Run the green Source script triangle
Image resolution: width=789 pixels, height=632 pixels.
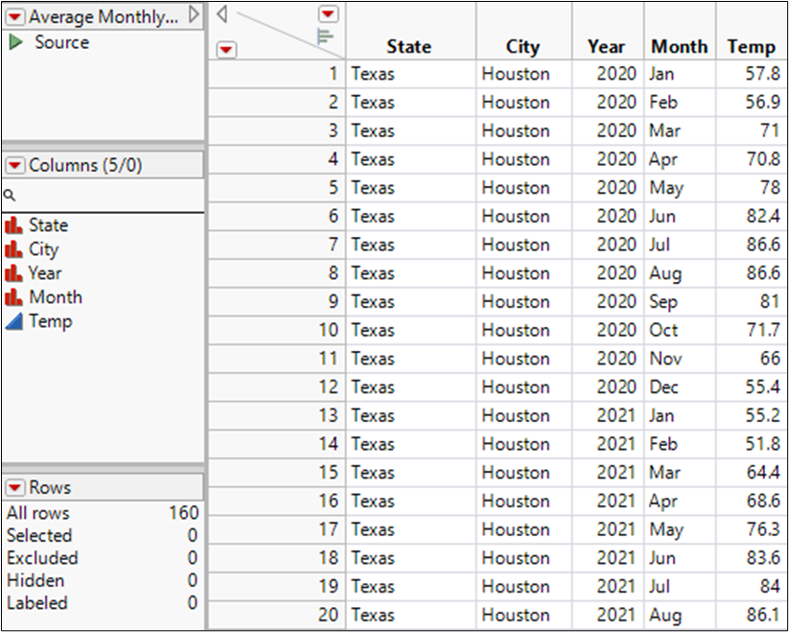point(15,42)
